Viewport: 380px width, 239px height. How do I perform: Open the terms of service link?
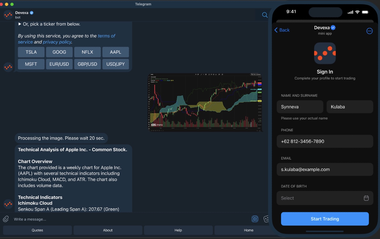click(x=106, y=36)
